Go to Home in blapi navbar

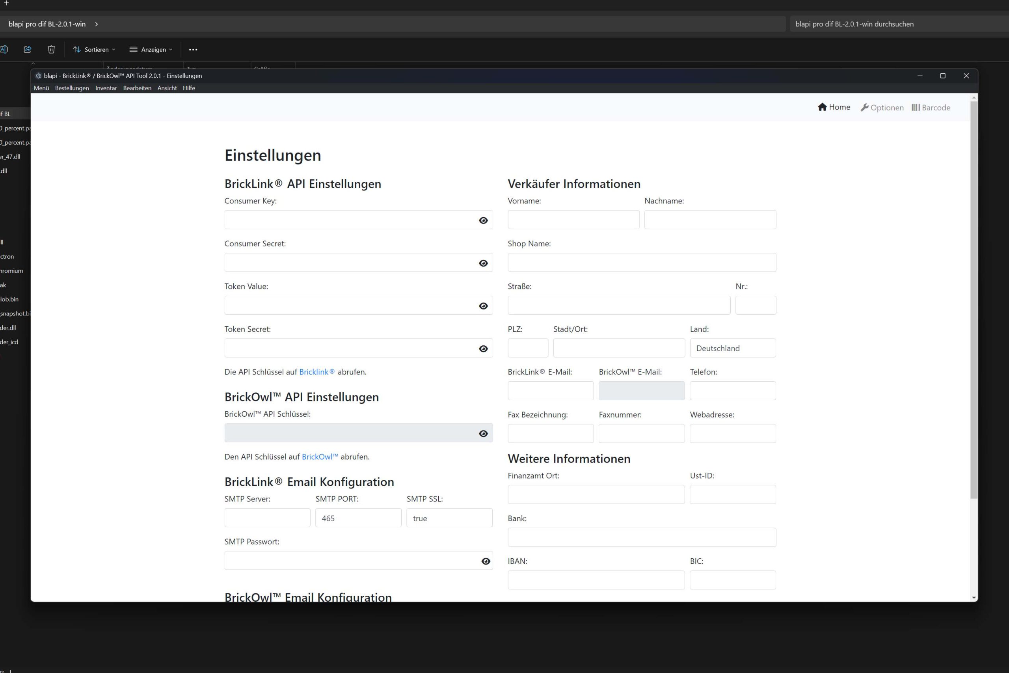[834, 107]
